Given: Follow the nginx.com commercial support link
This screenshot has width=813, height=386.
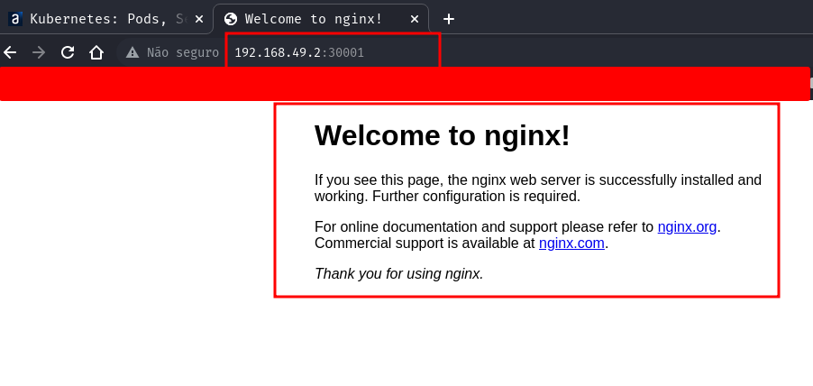Looking at the screenshot, I should [x=571, y=243].
